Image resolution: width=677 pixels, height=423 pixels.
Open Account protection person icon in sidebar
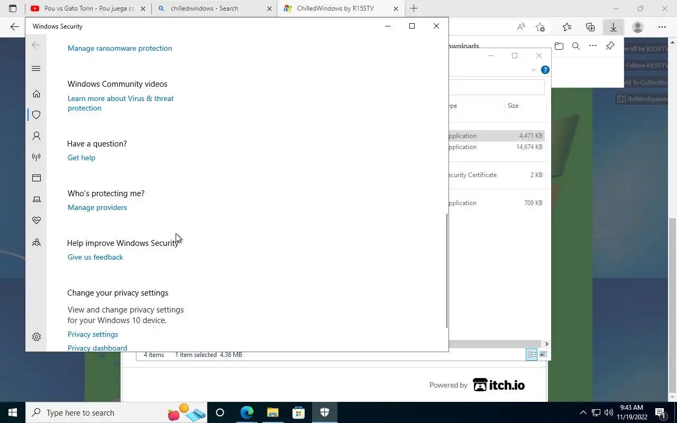click(36, 136)
